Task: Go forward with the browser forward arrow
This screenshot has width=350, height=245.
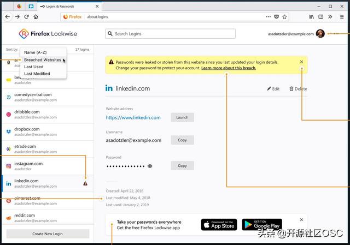Action: point(17,17)
